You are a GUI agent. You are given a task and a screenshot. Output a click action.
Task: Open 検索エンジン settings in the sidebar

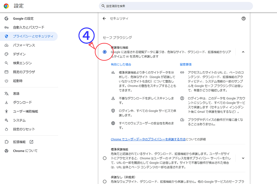23,63
